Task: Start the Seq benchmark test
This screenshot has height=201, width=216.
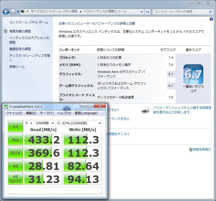Action: (x=16, y=139)
